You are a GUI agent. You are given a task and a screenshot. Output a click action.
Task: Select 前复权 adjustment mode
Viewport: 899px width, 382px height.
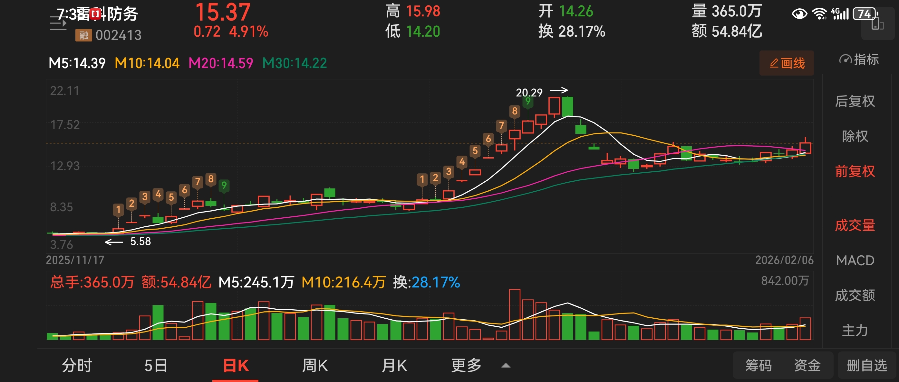855,171
